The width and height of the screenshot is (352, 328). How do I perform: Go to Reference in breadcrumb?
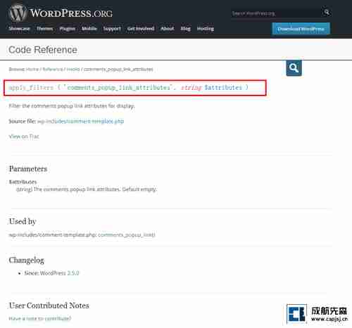(53, 70)
